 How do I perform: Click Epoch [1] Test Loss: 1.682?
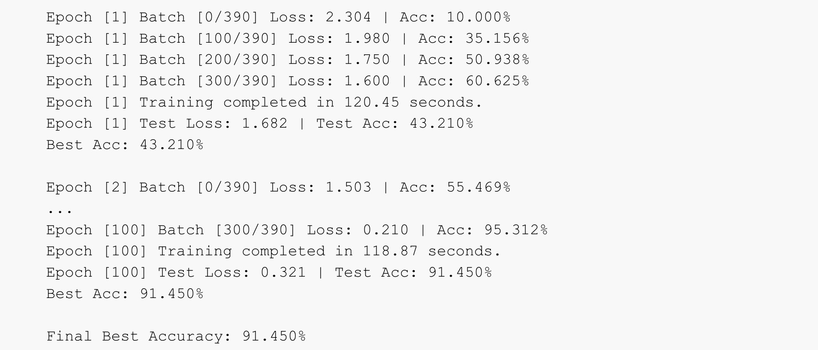click(x=167, y=124)
